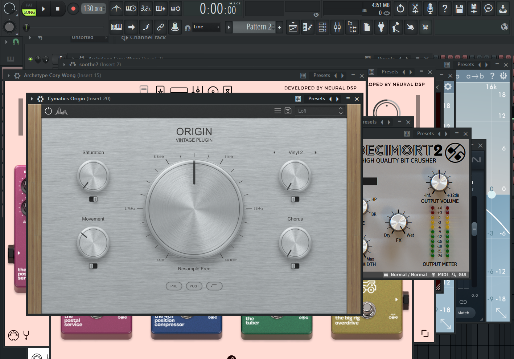
Task: Toggle the 3-2-1 recording countdown
Action: tap(146, 8)
